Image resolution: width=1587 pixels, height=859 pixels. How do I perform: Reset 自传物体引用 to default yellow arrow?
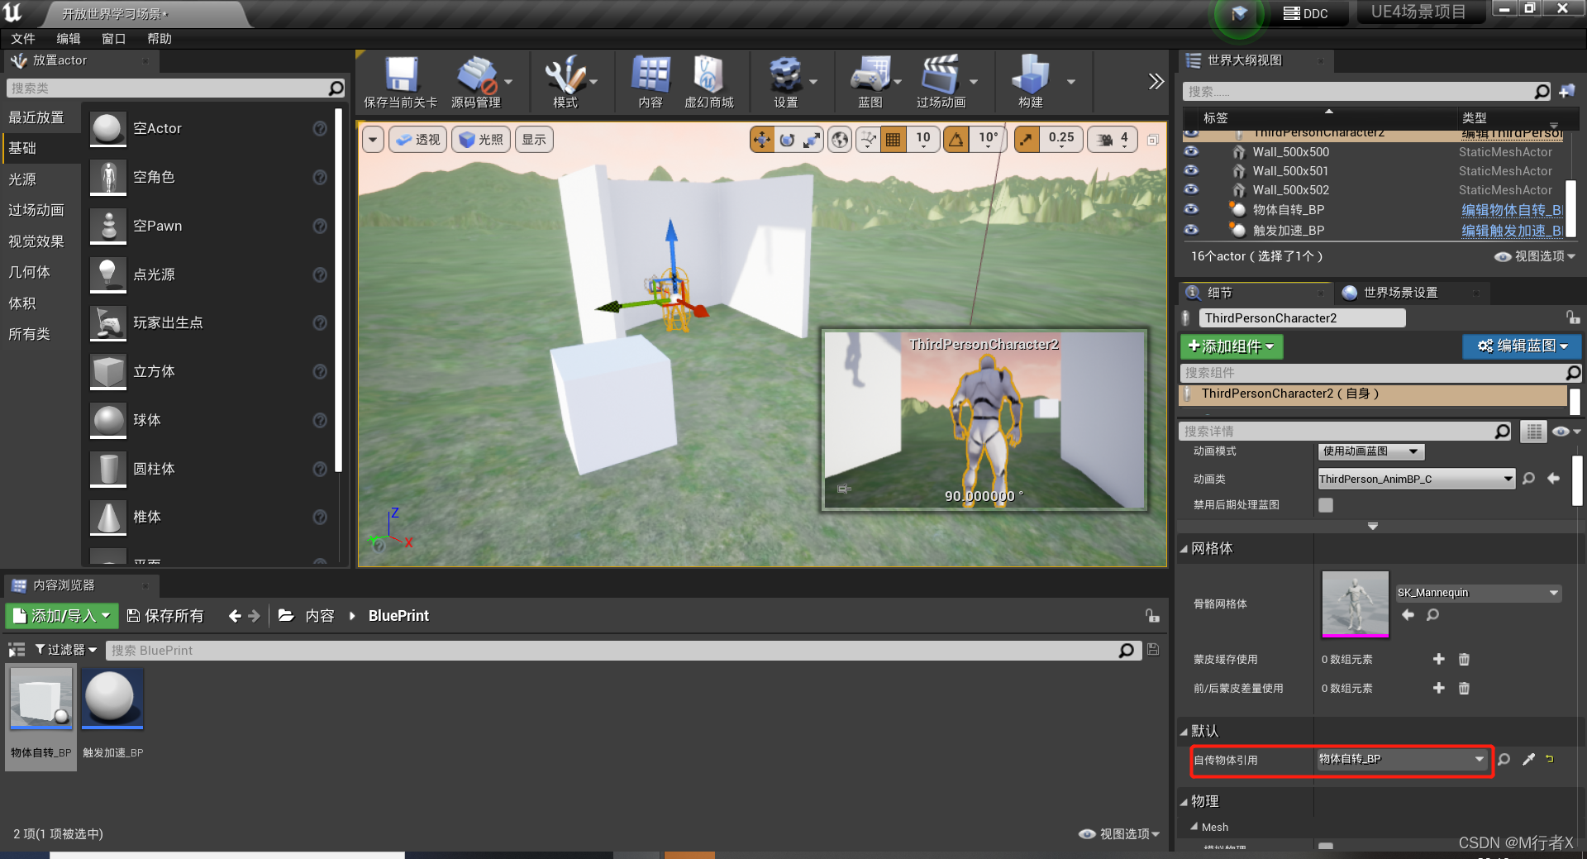[1550, 759]
